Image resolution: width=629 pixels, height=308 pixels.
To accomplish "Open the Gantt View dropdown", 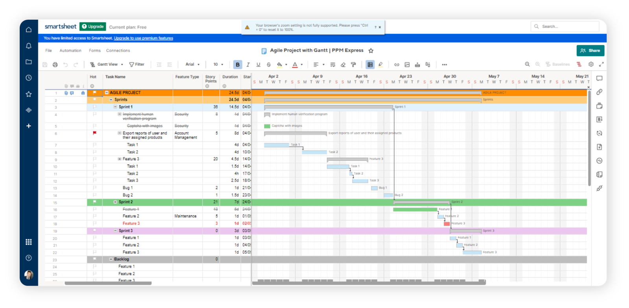I will coord(107,64).
